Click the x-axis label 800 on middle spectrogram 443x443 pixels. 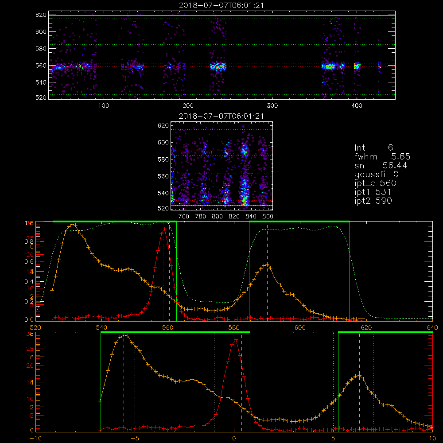217,217
